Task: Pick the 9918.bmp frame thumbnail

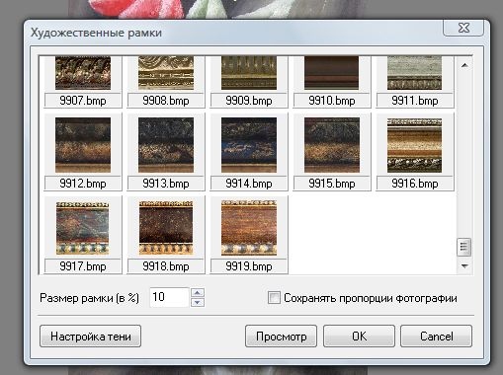Action: tap(166, 228)
